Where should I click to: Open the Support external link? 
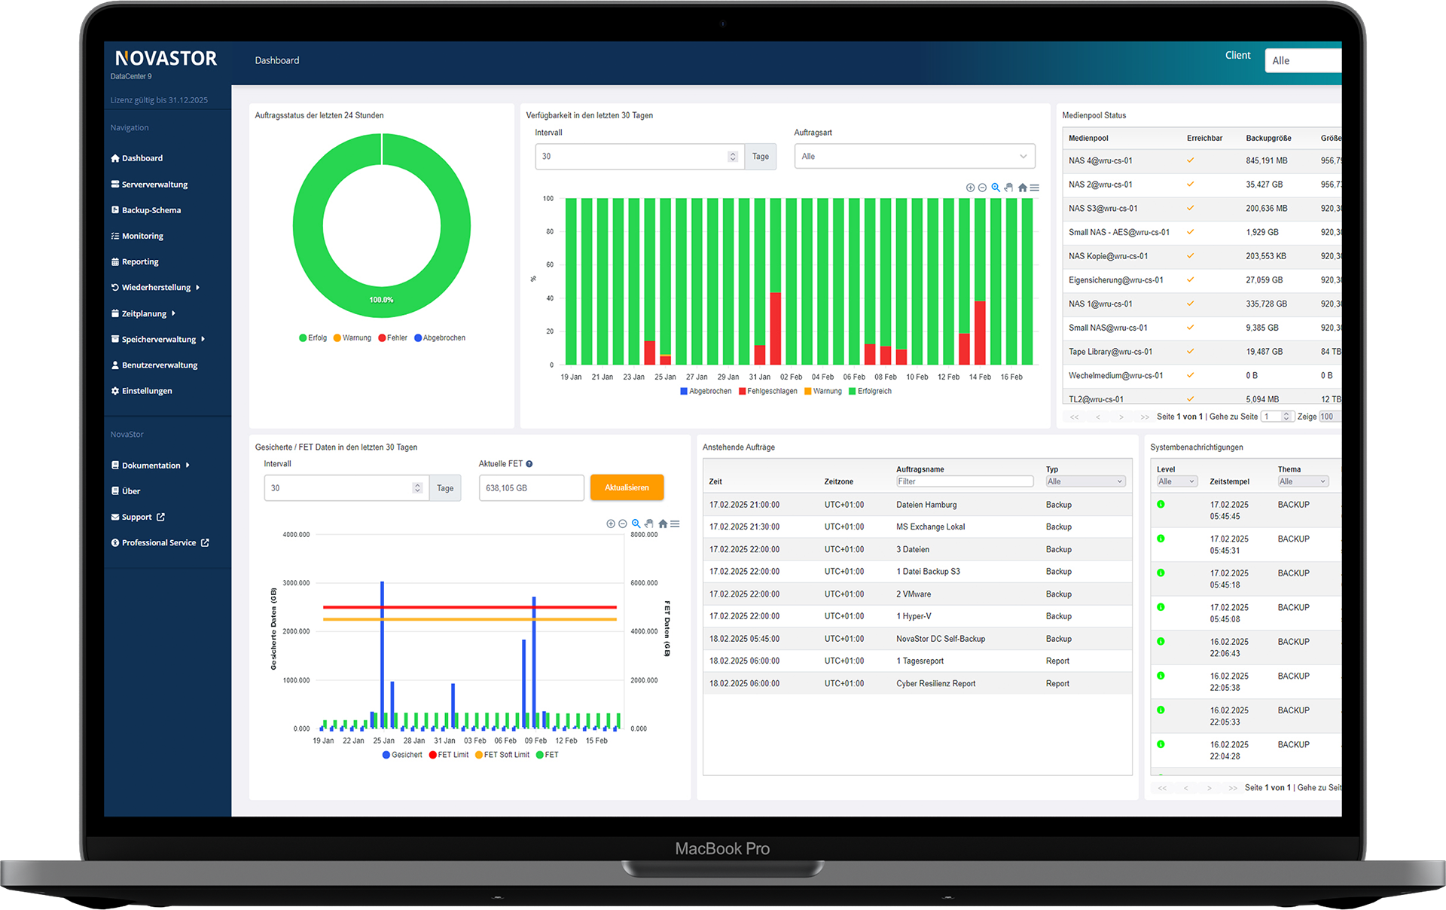(137, 517)
